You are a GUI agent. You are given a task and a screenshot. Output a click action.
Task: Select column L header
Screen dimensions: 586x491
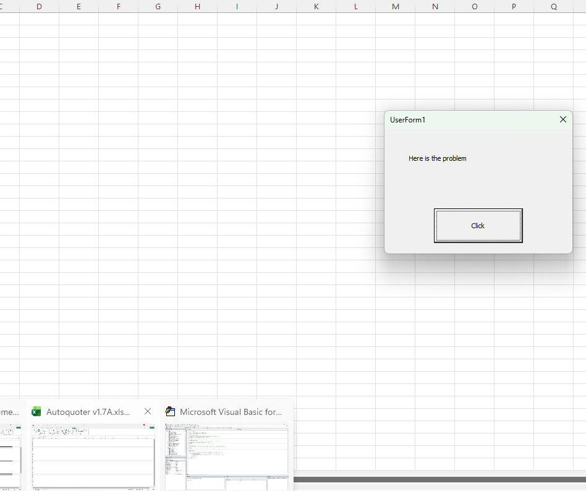coord(355,6)
